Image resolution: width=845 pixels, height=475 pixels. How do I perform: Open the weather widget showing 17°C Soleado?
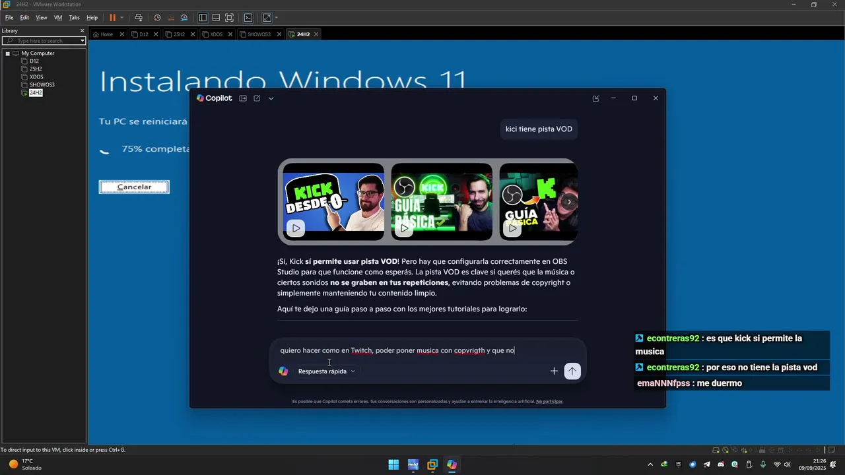coord(25,464)
